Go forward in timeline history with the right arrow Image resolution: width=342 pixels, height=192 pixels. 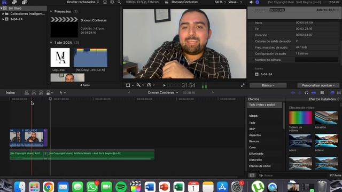coord(213,92)
